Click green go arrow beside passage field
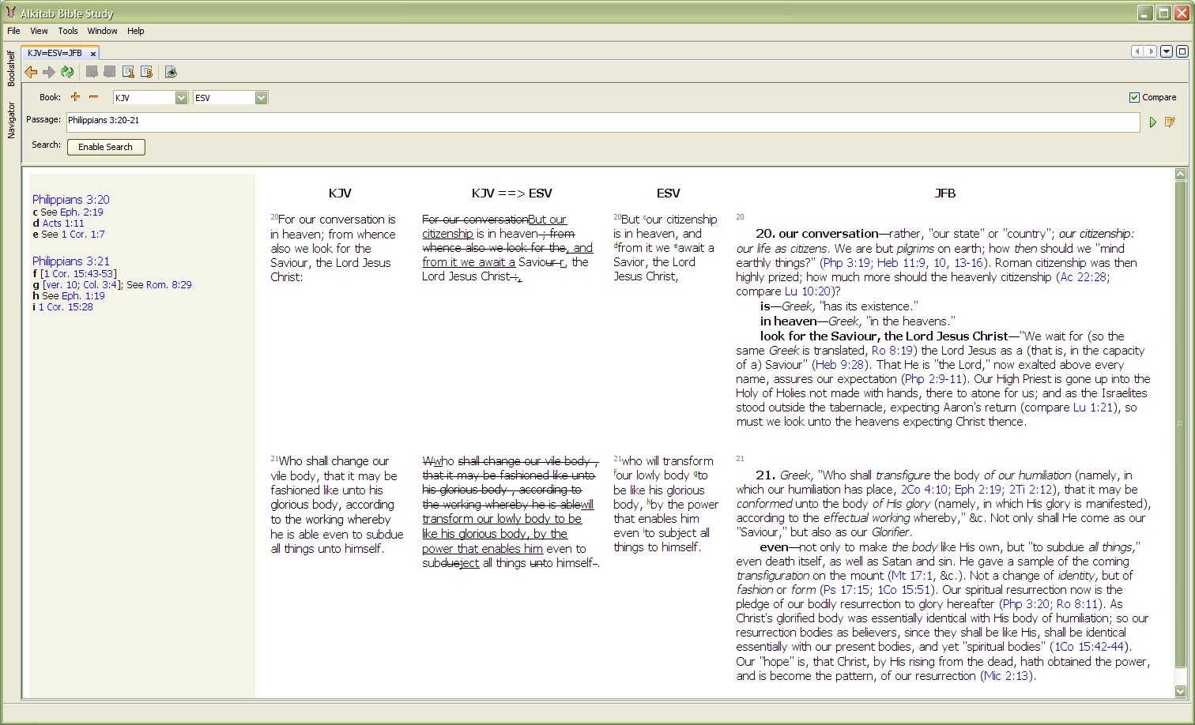The height and width of the screenshot is (725, 1195). 1152,122
